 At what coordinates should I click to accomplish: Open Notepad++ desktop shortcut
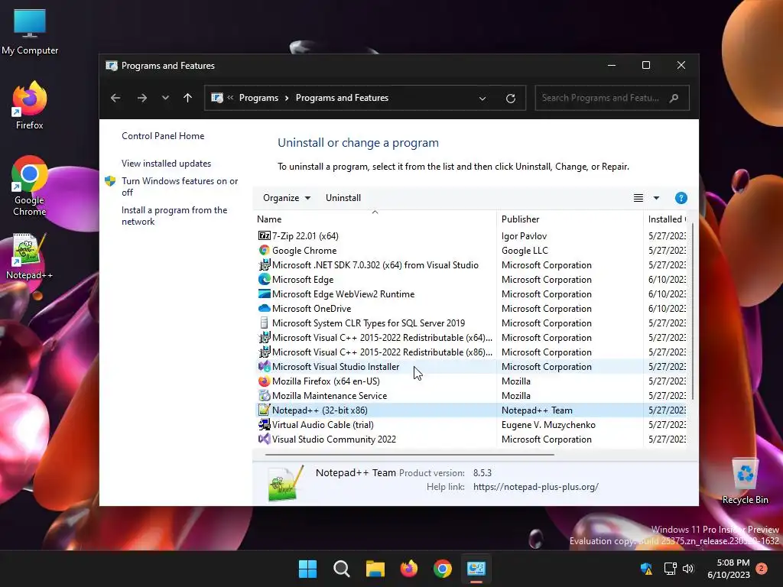(30, 257)
